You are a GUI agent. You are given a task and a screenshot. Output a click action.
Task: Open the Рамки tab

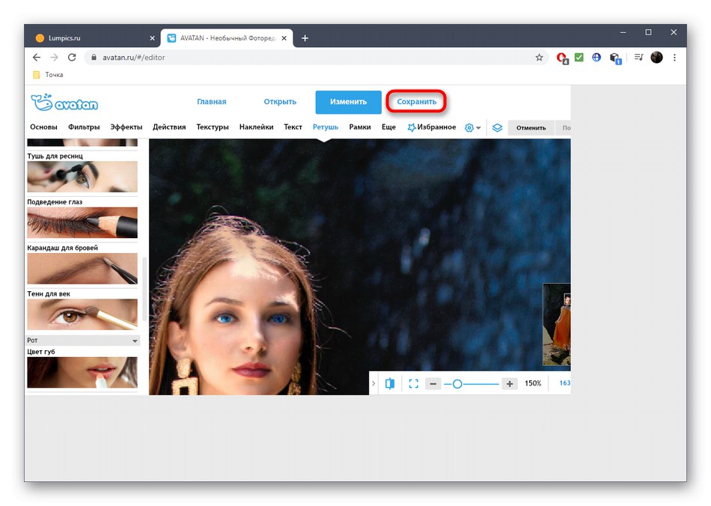pyautogui.click(x=359, y=127)
